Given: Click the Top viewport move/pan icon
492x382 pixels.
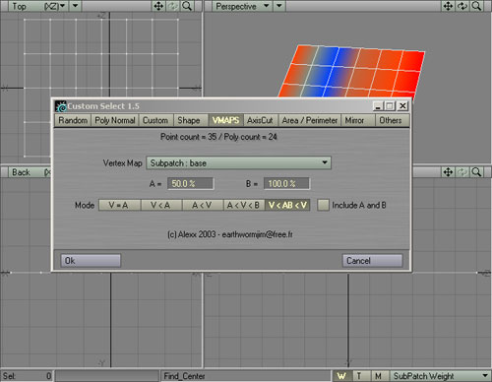Looking at the screenshot, I should pyautogui.click(x=158, y=6).
